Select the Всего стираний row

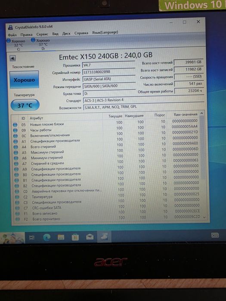pyautogui.click(x=107, y=145)
